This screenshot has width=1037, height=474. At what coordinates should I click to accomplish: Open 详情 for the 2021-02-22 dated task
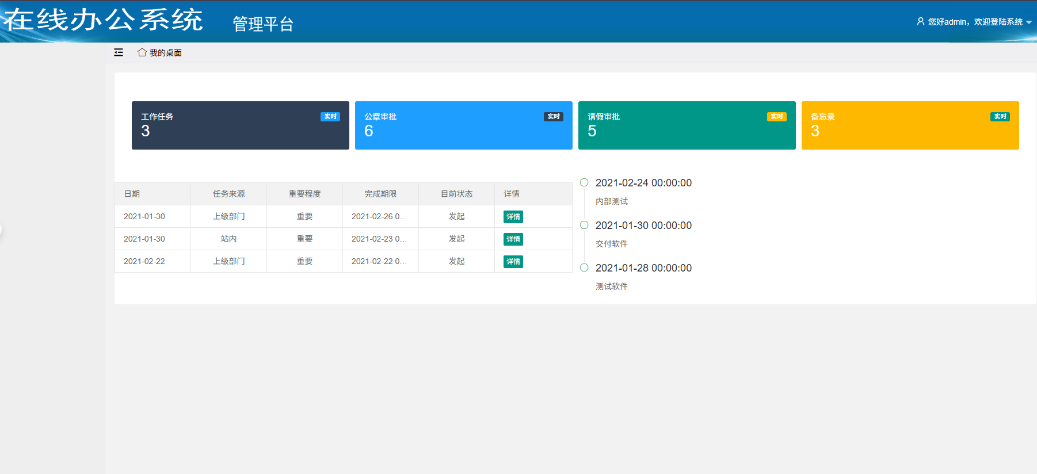tap(513, 262)
